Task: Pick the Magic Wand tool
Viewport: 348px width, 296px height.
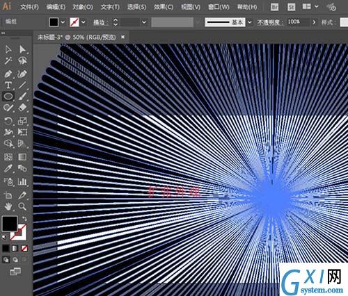Action: pyautogui.click(x=8, y=61)
